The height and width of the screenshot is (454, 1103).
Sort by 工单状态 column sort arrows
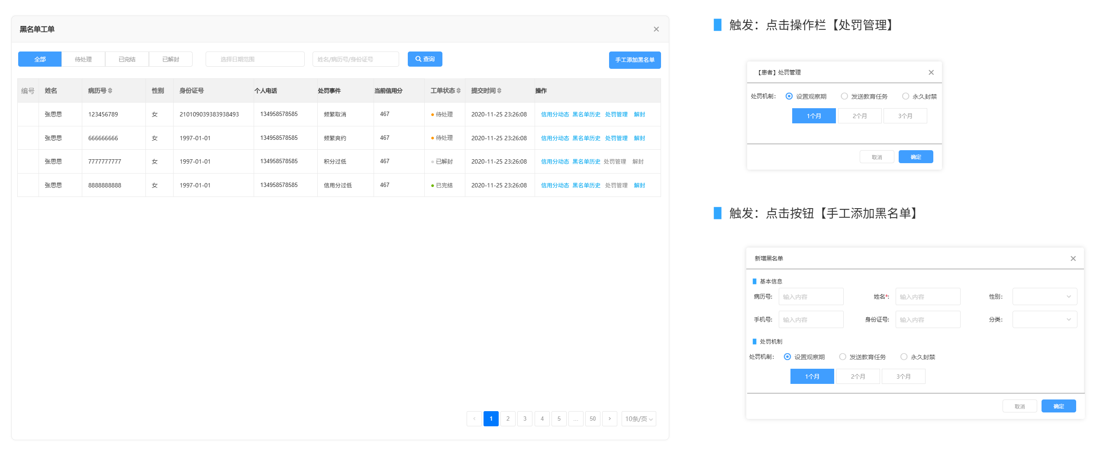coord(458,91)
